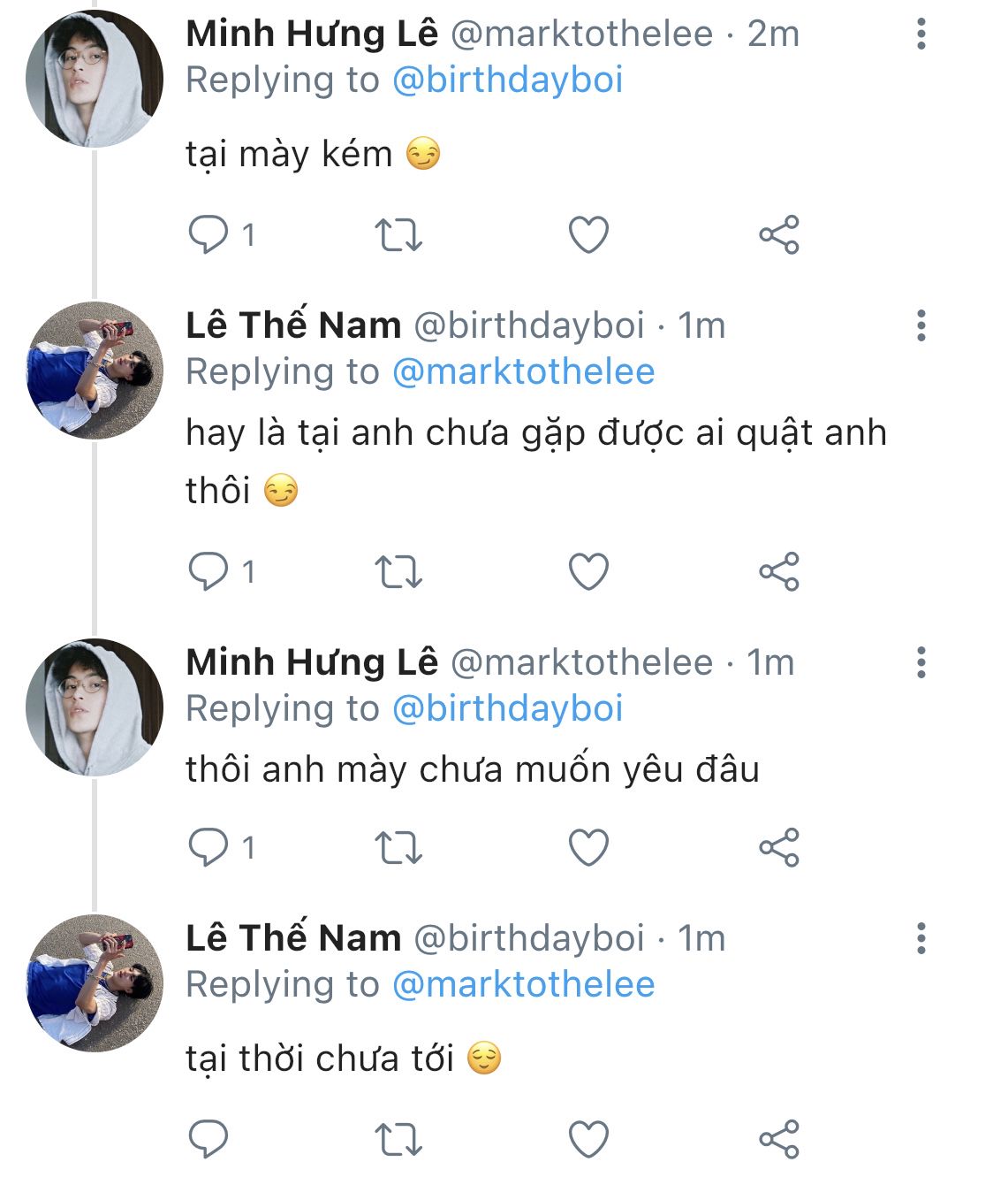Share the "tại thời chưa tới" tweet
The height and width of the screenshot is (1177, 993).
pyautogui.click(x=779, y=1139)
